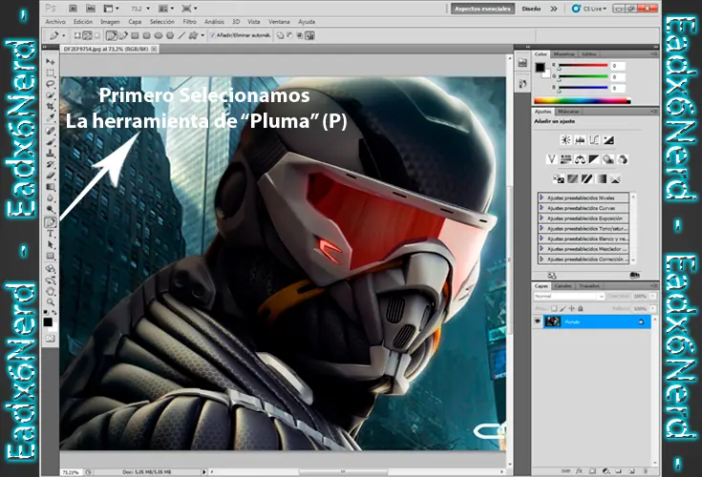
Task: Select the Hand tool
Action: coord(50,292)
